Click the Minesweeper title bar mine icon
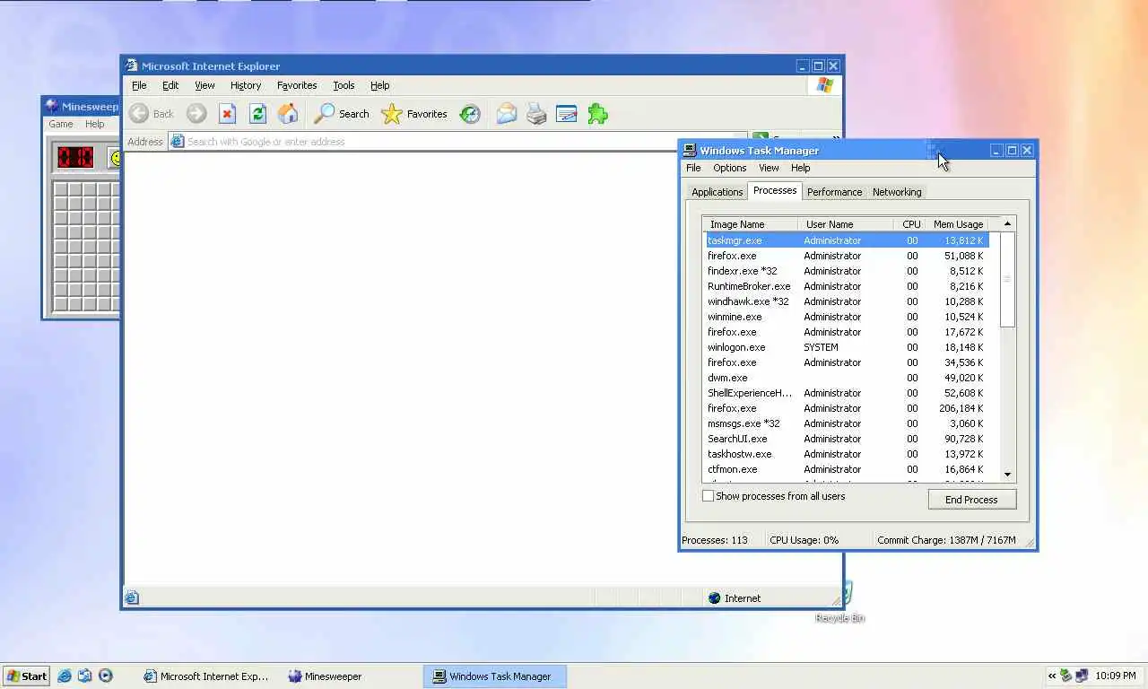Screen dimensions: 1148x689 52,106
